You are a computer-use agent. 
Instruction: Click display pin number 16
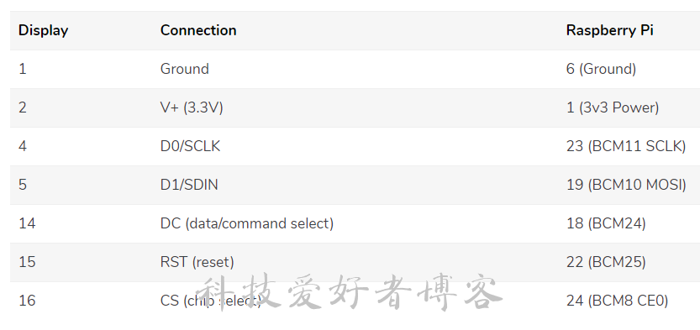(27, 301)
